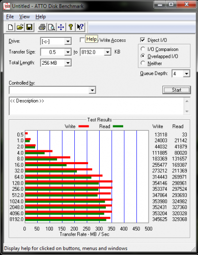198x255 pixels.
Task: Activate the context help arrow-question icon
Action: (80, 27)
